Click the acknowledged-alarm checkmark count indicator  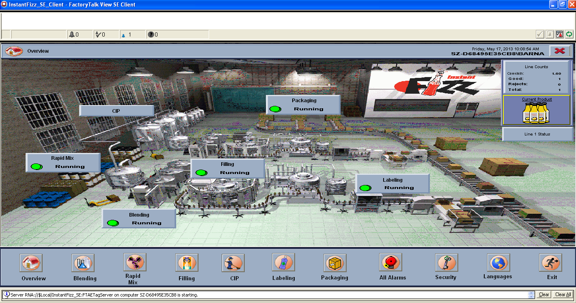106,34
